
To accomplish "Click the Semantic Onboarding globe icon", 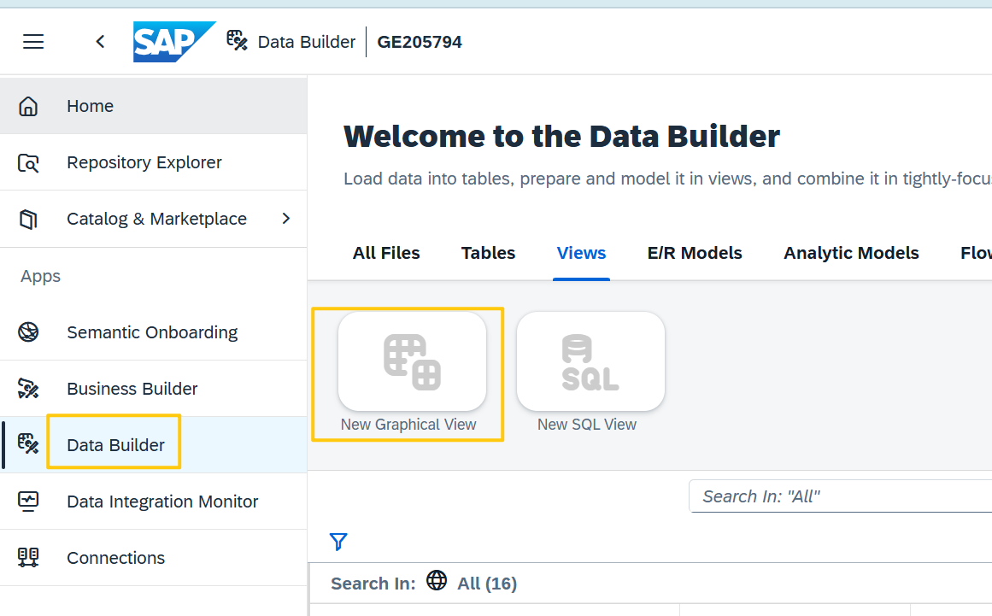I will coord(28,332).
